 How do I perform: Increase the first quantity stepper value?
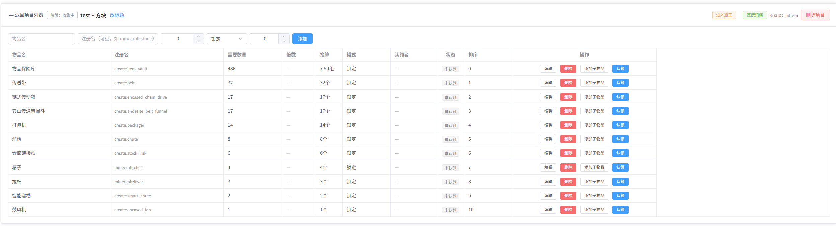point(198,36)
